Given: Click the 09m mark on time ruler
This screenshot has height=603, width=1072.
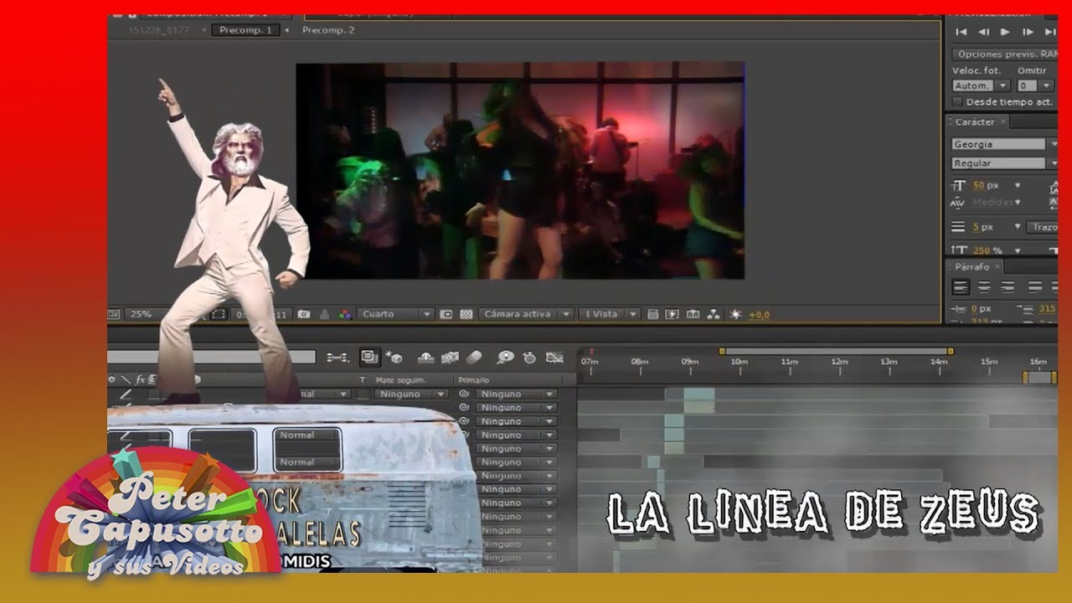Looking at the screenshot, I should tap(689, 362).
